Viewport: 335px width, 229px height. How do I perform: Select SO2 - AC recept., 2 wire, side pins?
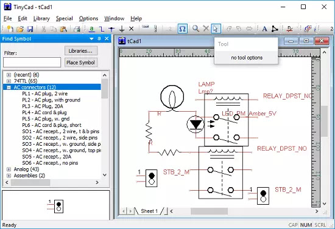pos(60,138)
